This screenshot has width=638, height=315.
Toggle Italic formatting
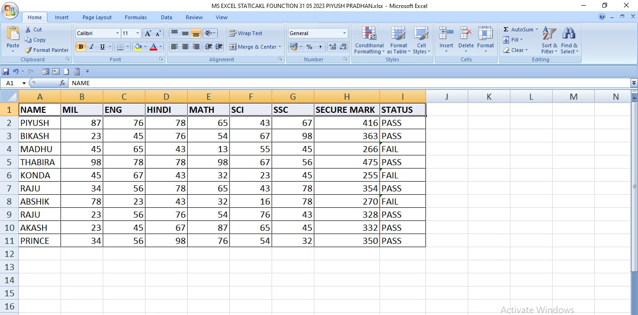tap(91, 47)
